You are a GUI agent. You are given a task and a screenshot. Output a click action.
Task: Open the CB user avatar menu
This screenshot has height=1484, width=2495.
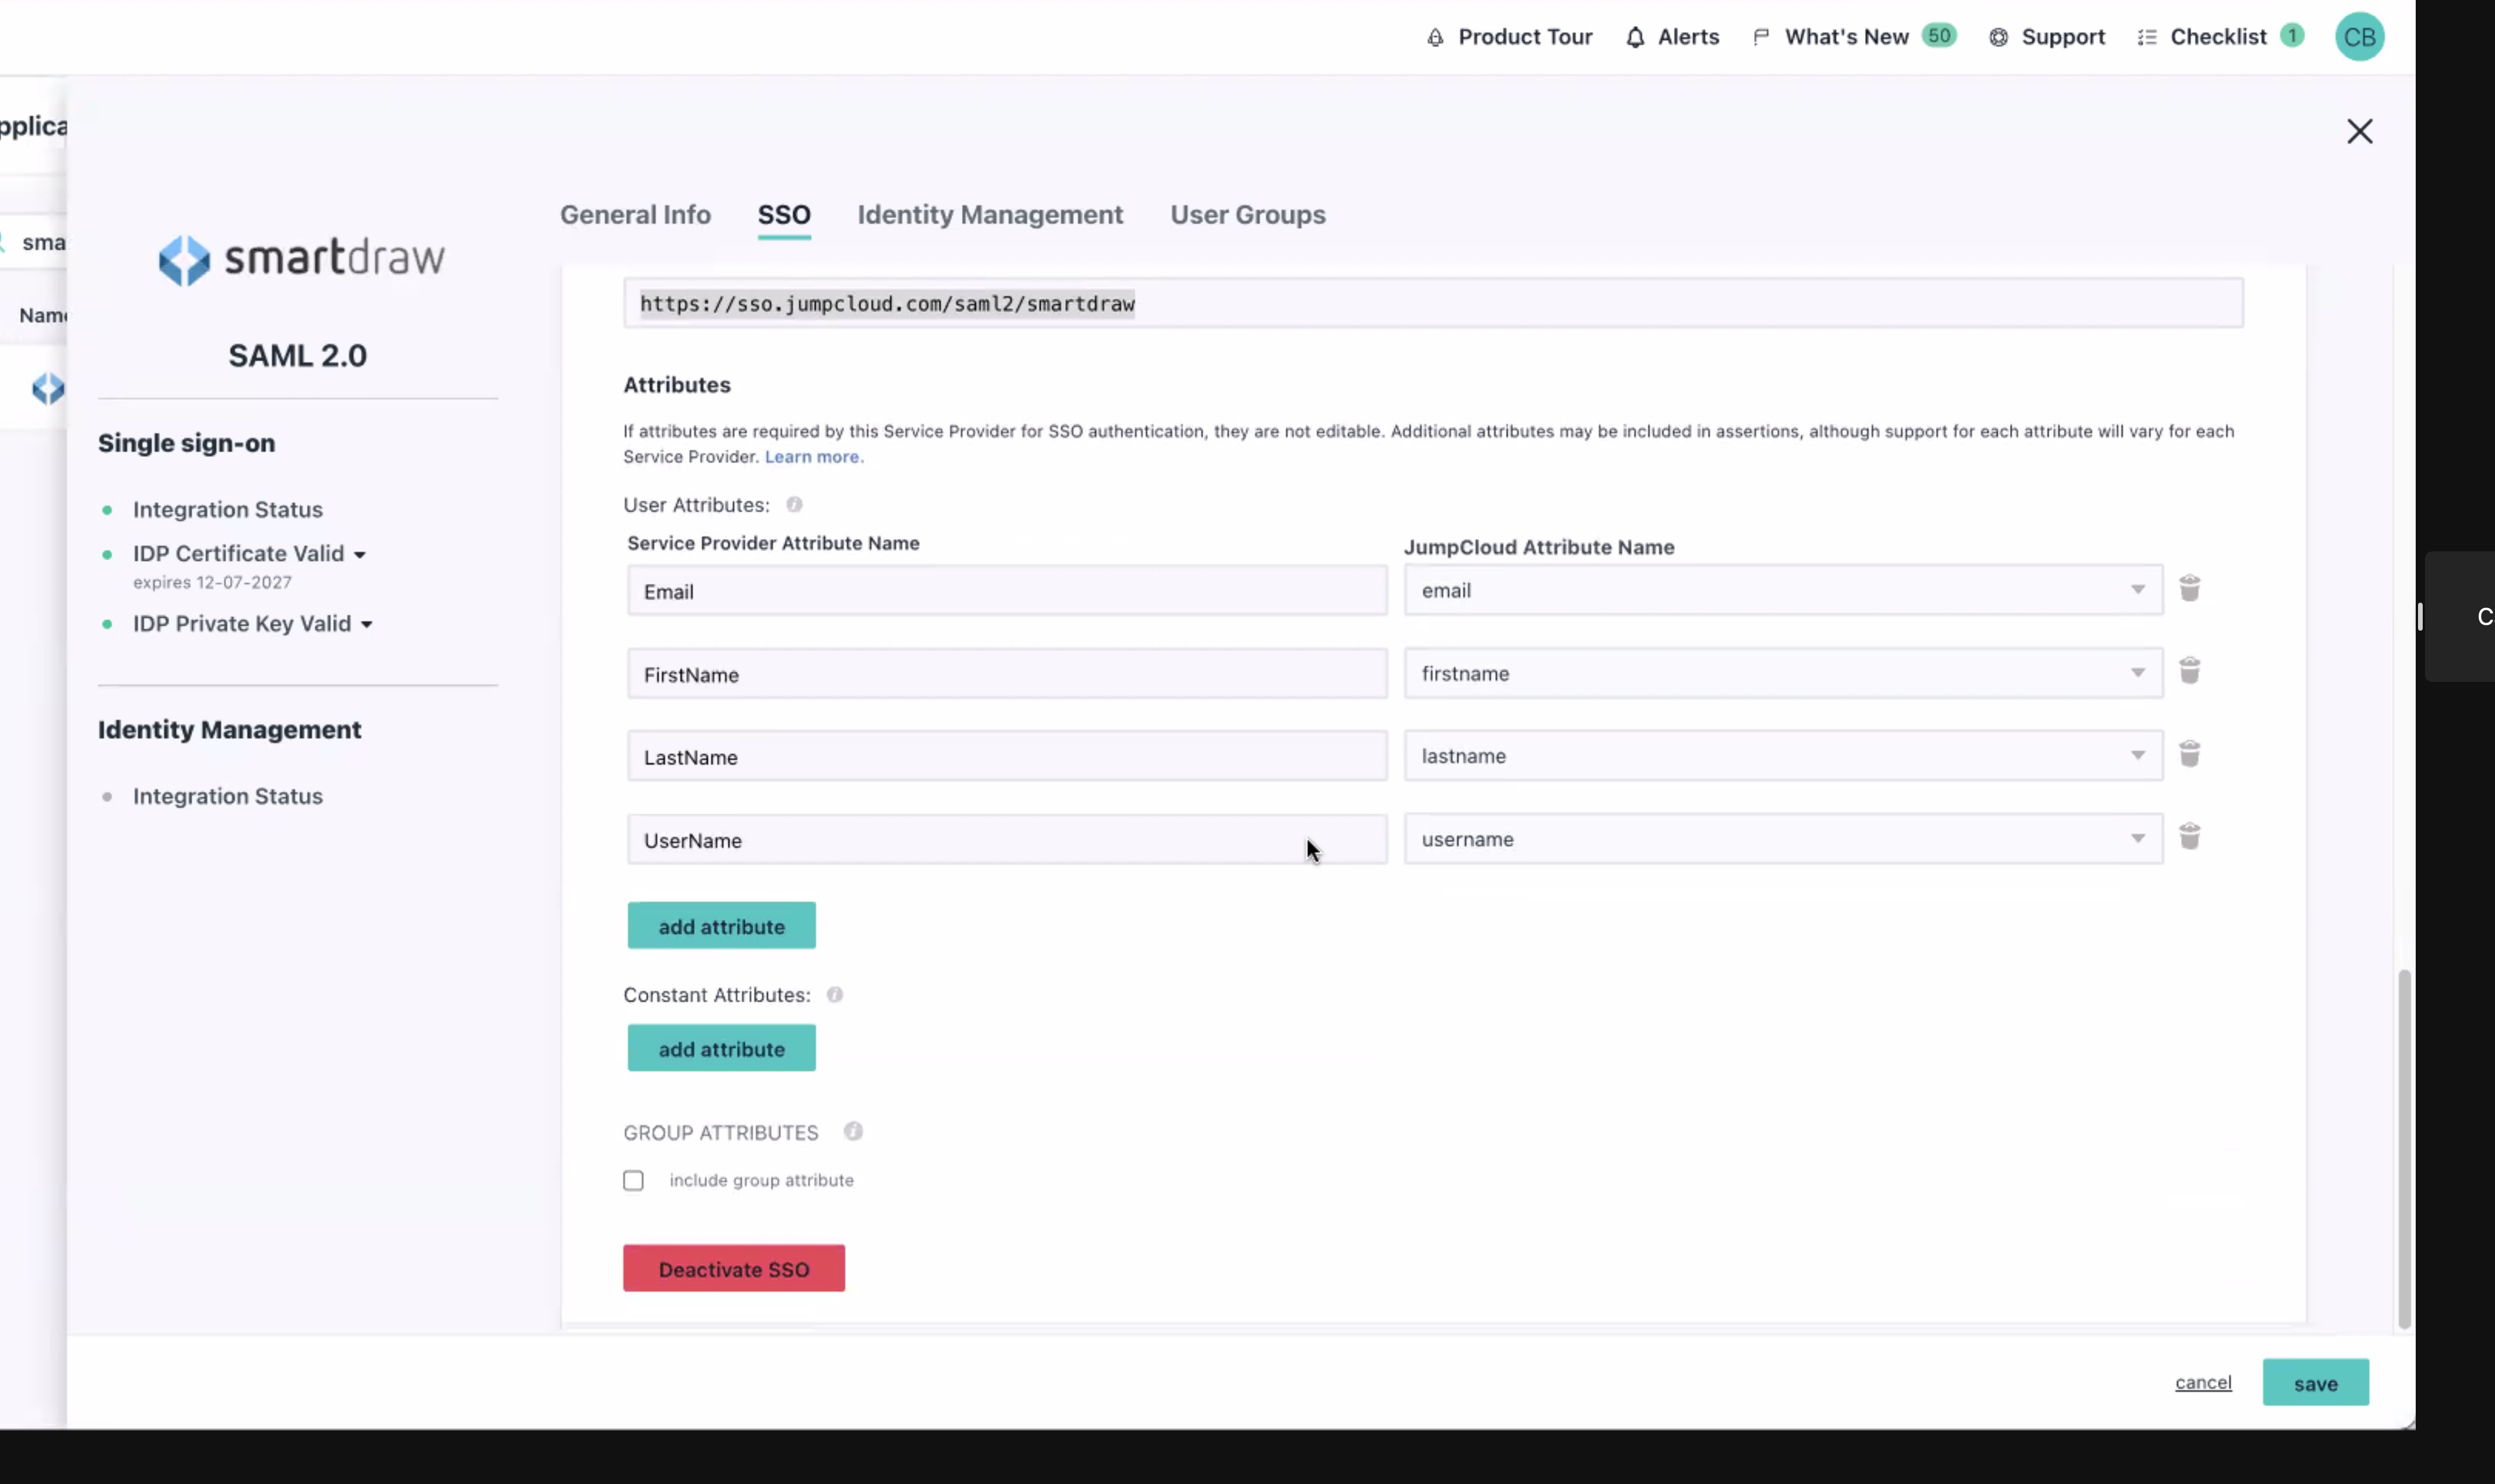pyautogui.click(x=2359, y=38)
